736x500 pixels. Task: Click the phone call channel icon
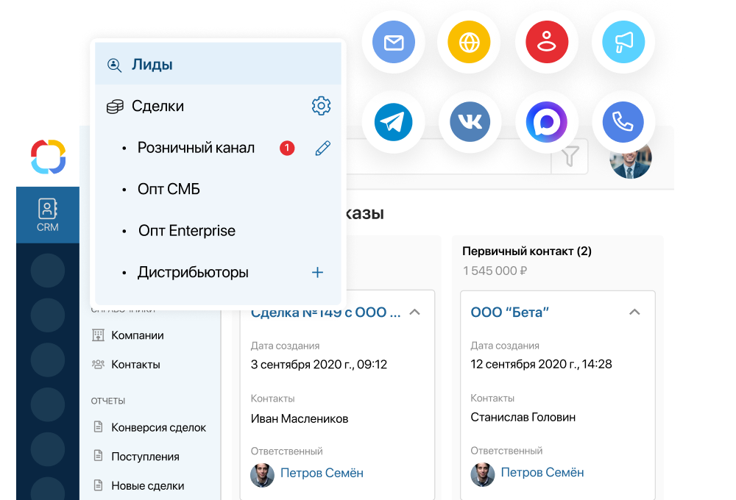[x=623, y=122]
